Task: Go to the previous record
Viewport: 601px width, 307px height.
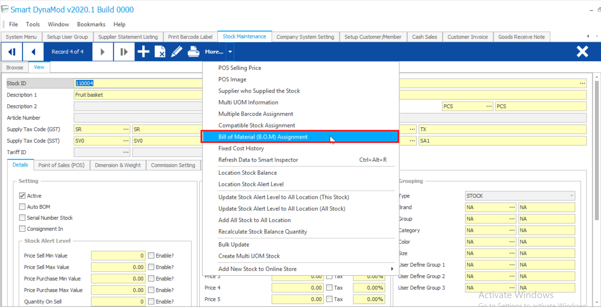Action: coord(33,52)
